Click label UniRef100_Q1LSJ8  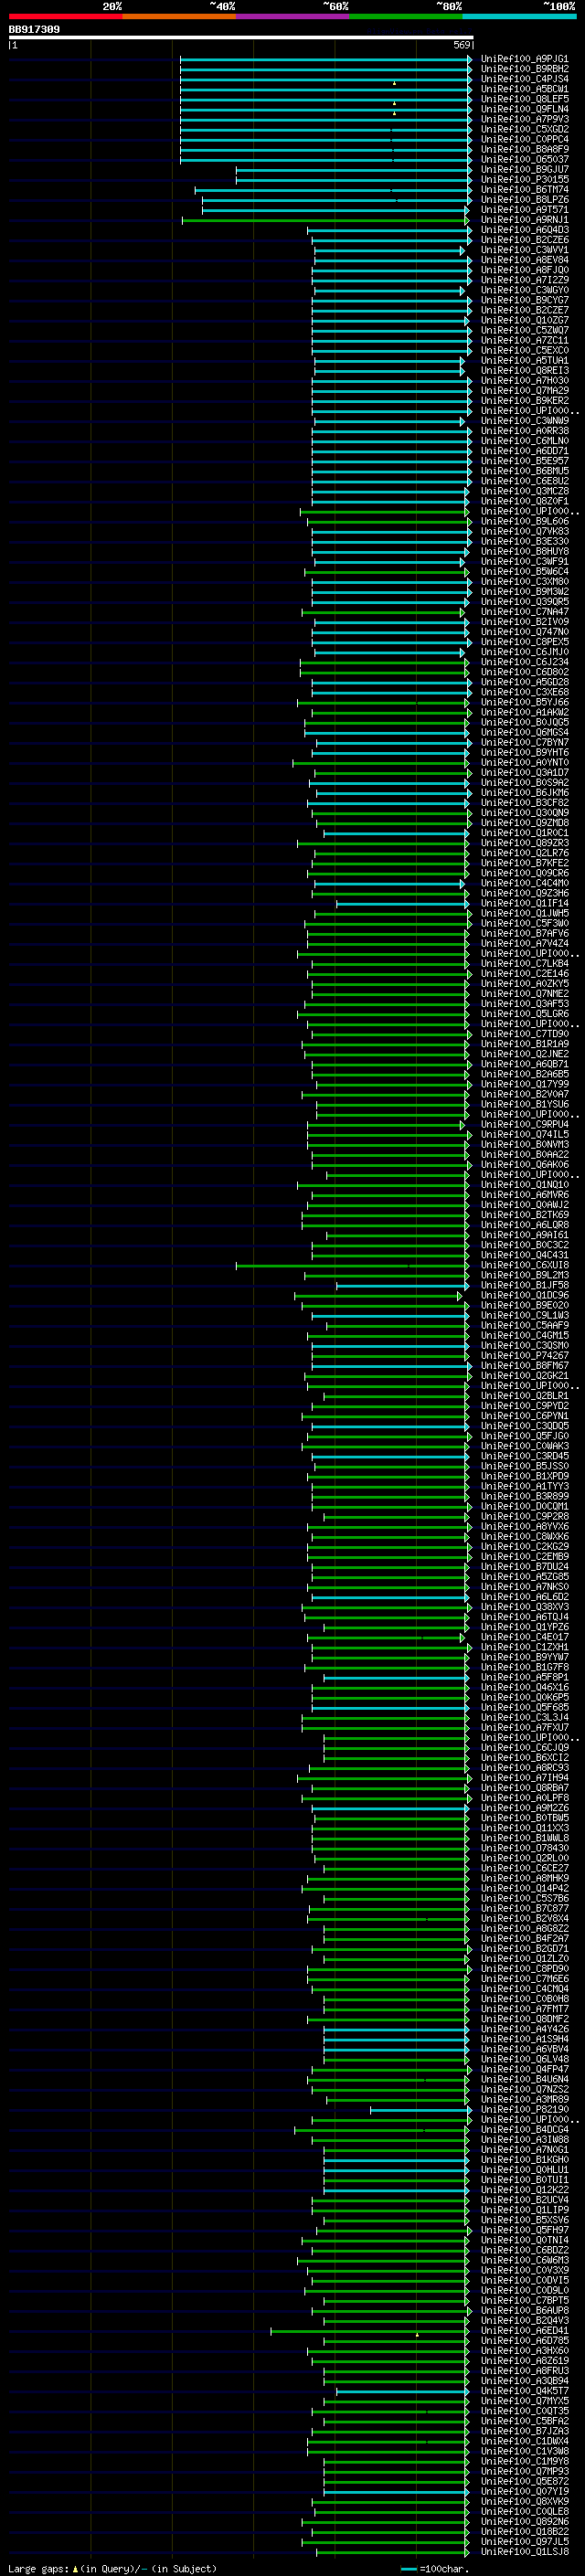pos(524,2551)
